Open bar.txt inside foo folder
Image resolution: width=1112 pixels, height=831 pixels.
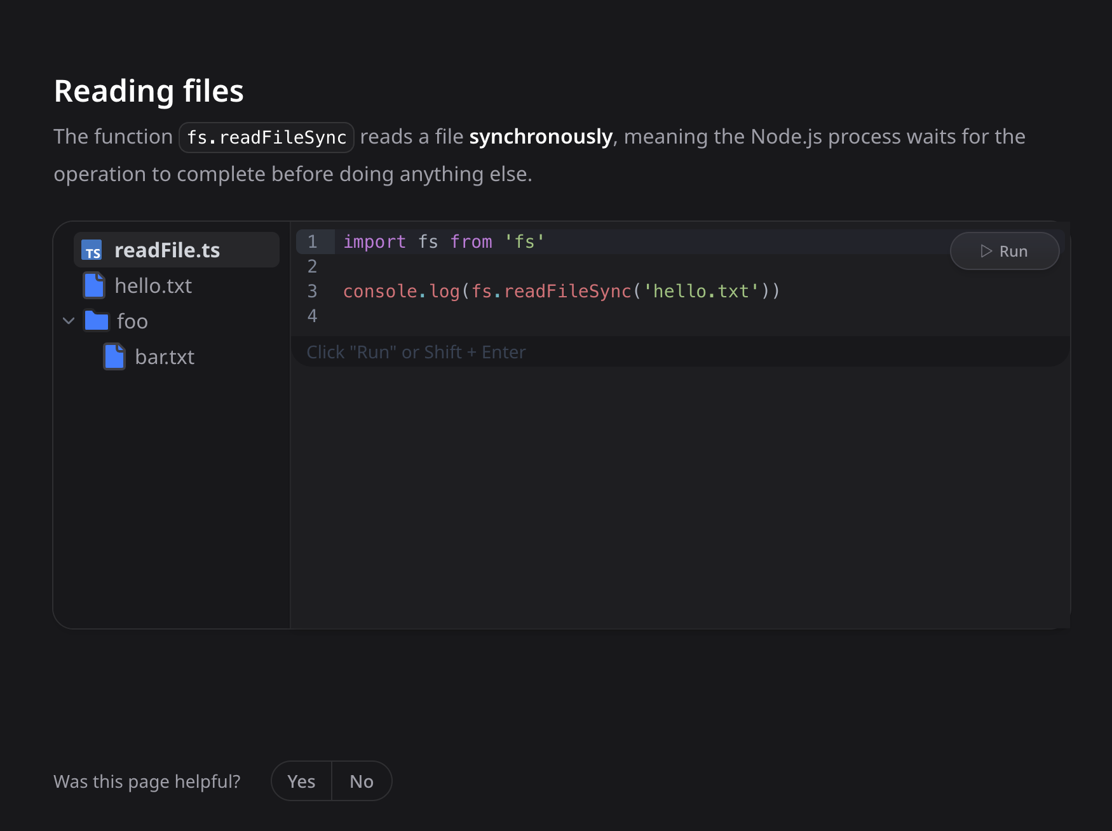pyautogui.click(x=165, y=356)
